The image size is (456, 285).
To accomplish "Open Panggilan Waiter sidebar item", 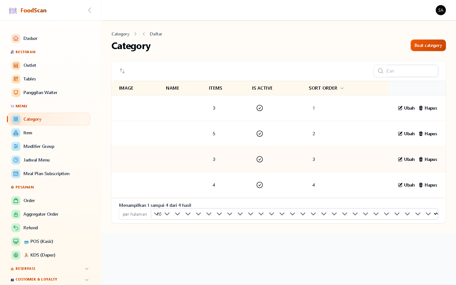I will [49, 92].
